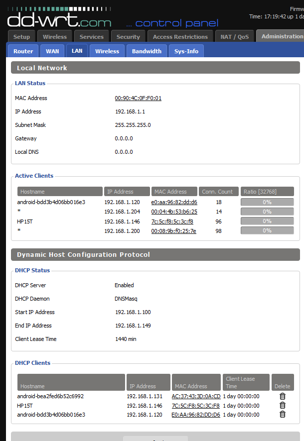Click hostname android-bea2fed6b52c6992 in DHCP Clients
This screenshot has width=304, height=441.
click(50, 396)
